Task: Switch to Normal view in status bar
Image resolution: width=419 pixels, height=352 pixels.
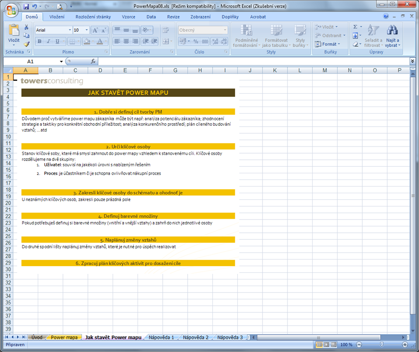Action: tap(319, 345)
